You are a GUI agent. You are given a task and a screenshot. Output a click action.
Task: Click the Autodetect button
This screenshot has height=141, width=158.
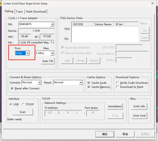115,106
